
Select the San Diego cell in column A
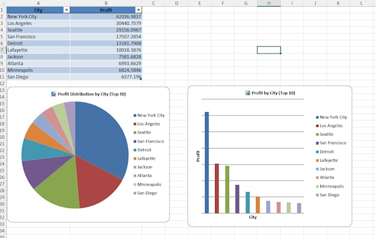38,77
